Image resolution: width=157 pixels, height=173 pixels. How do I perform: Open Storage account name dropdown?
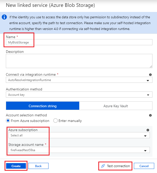click(x=145, y=150)
